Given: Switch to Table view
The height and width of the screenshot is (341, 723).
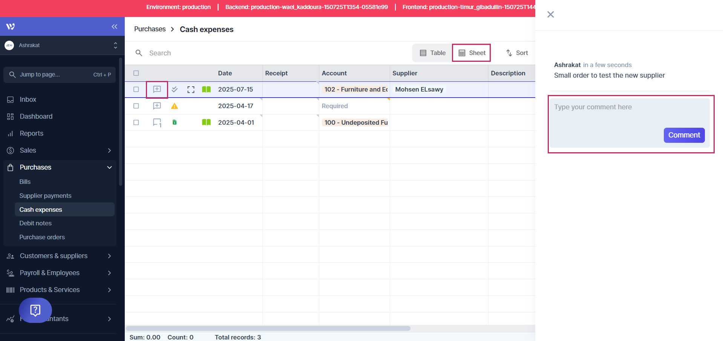Looking at the screenshot, I should 432,53.
